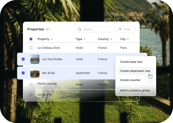Viewport: 173px width, 123px height.
Task: Uncheck the Lac Des Étoiles checkbox
Action: (23, 59)
